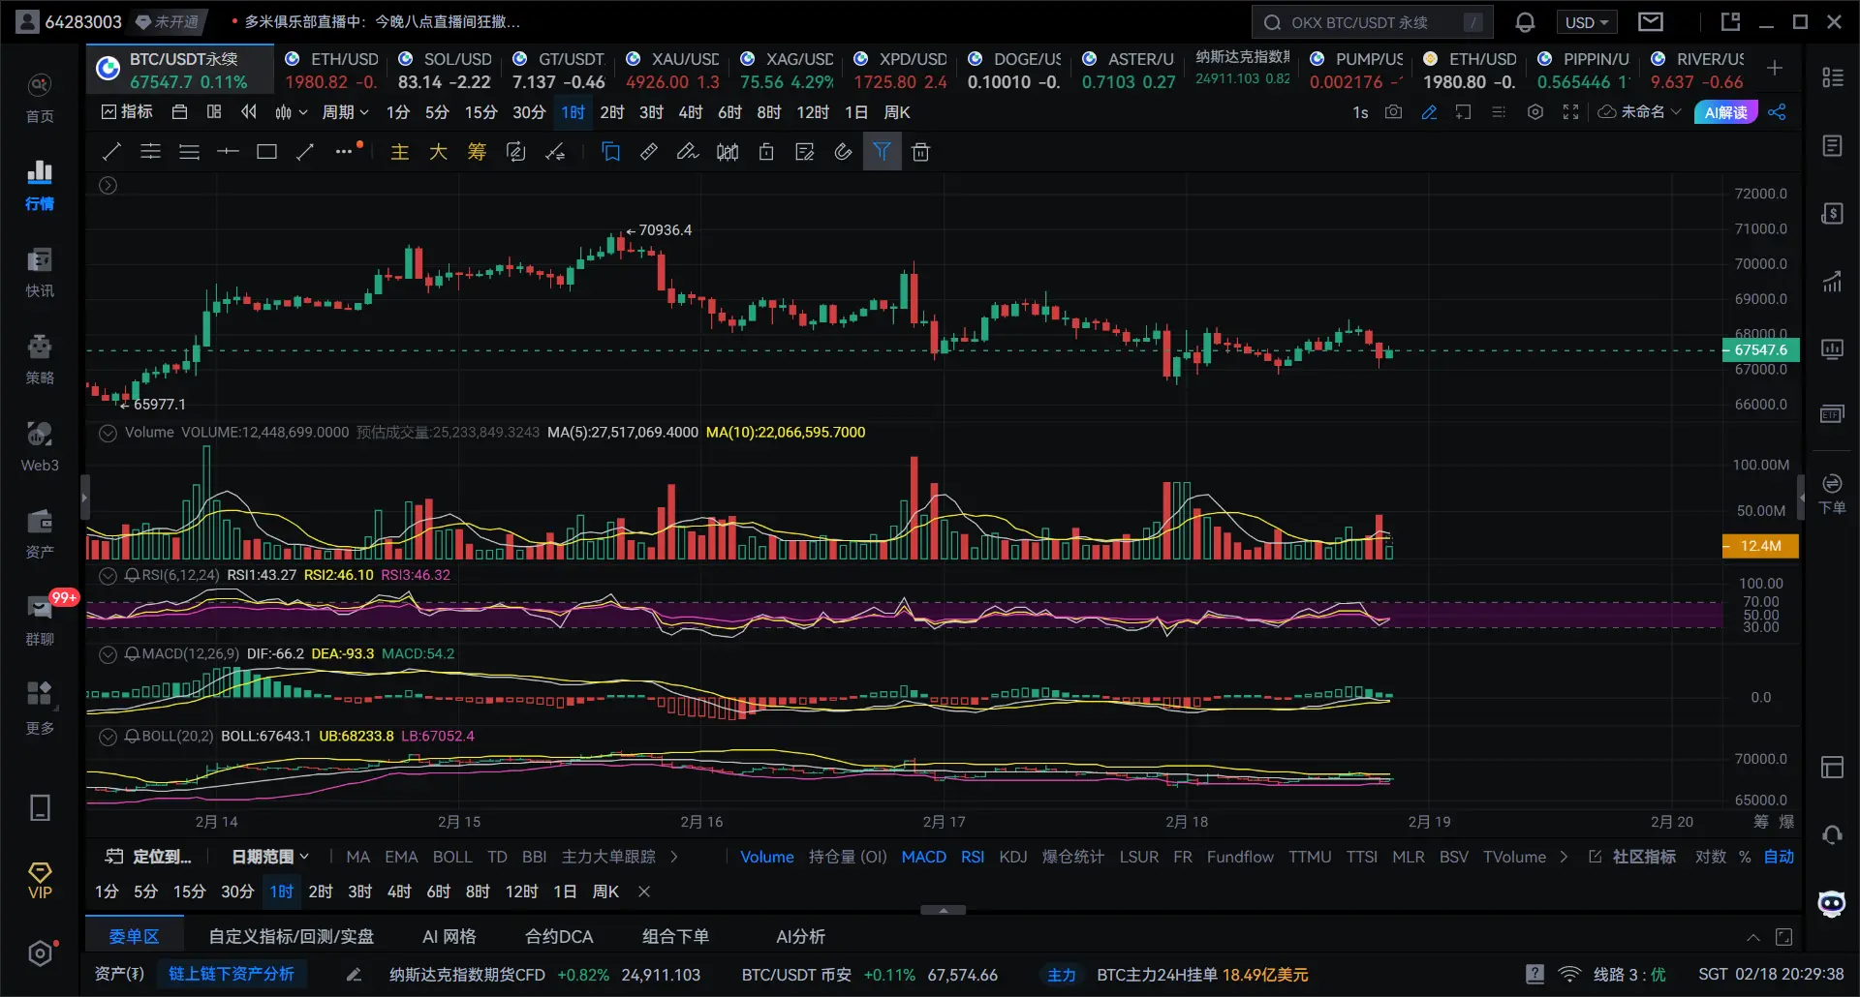
Task: Open 更多 in the left sidebar
Action: pos(40,708)
